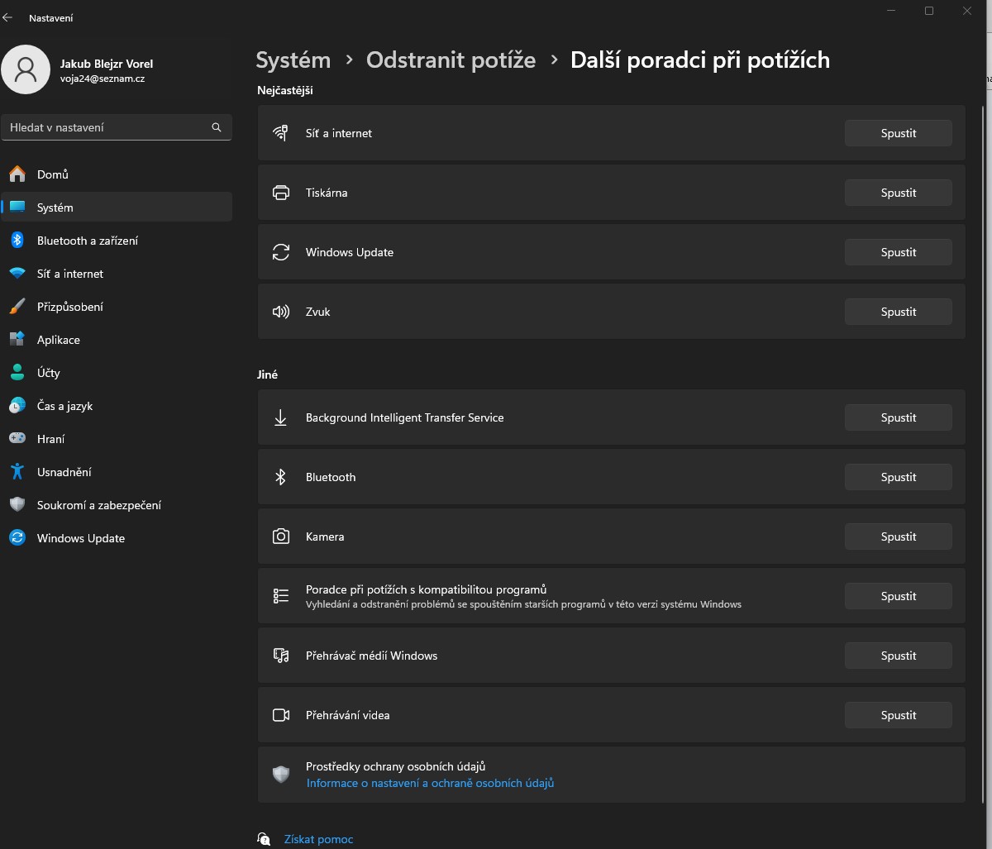Click the Usnadnění accessibility icon

click(x=17, y=472)
